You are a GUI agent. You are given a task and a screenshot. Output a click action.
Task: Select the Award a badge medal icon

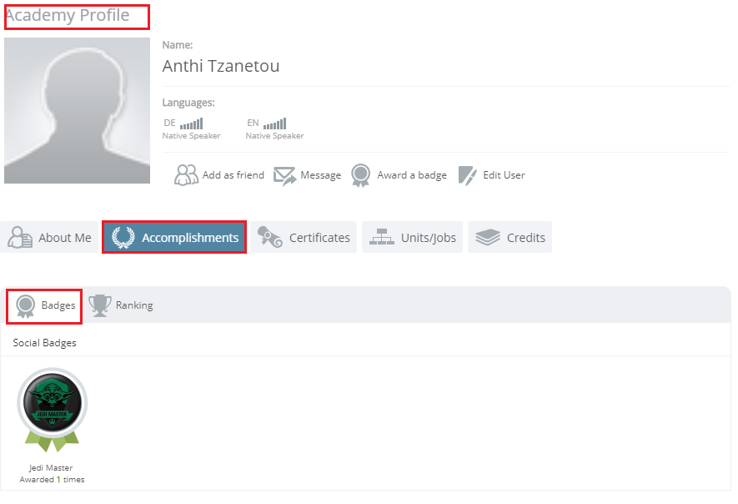360,174
